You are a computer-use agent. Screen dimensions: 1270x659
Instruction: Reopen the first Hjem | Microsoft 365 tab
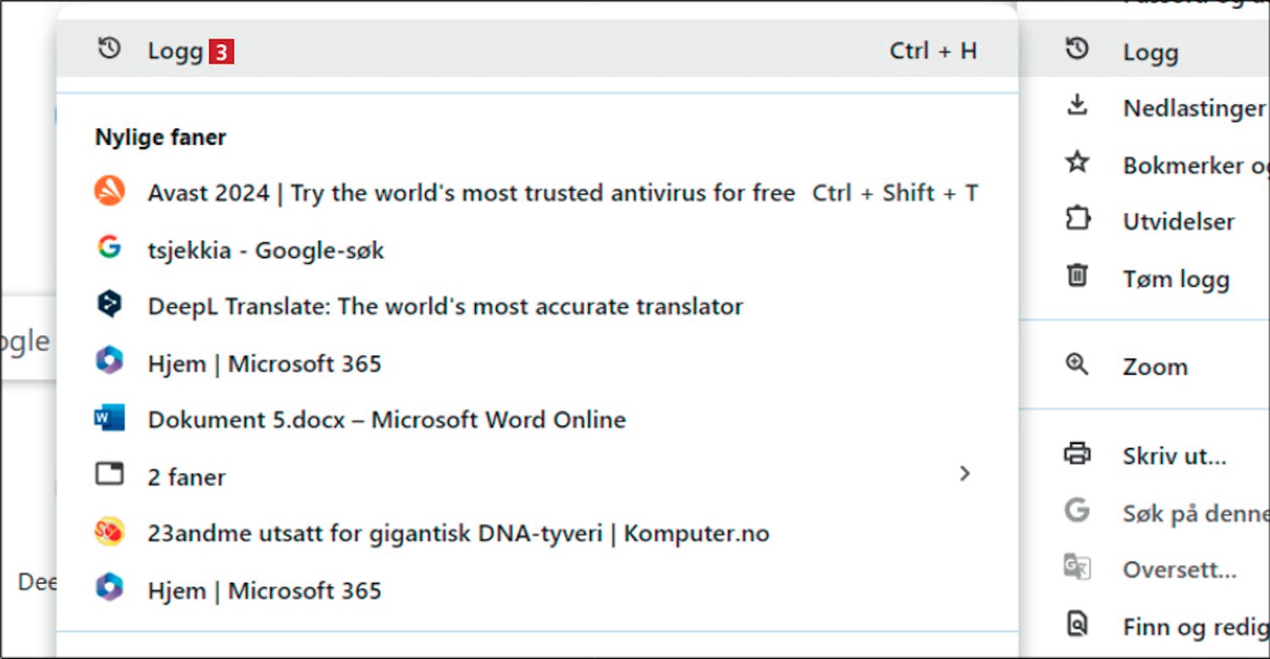click(264, 365)
